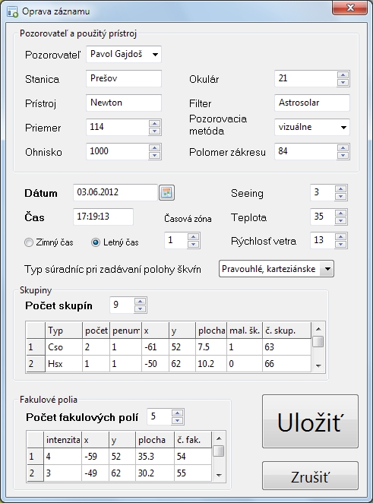Open the calendar picker next to Dátum
This screenshot has height=503, width=373.
pos(166,192)
